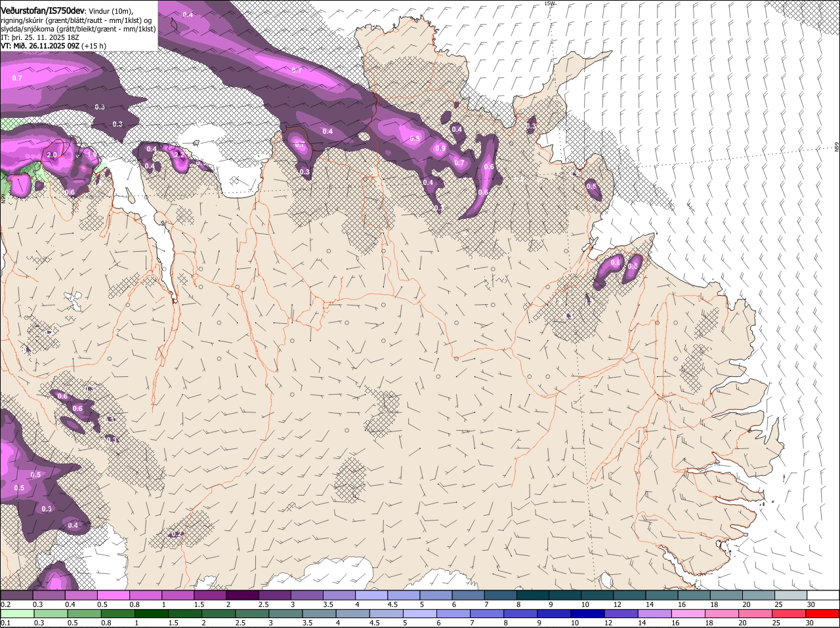The height and width of the screenshot is (628, 840).
Task: Pick the dark green swatch labeled 1 in lower scale
Action: 152,614
